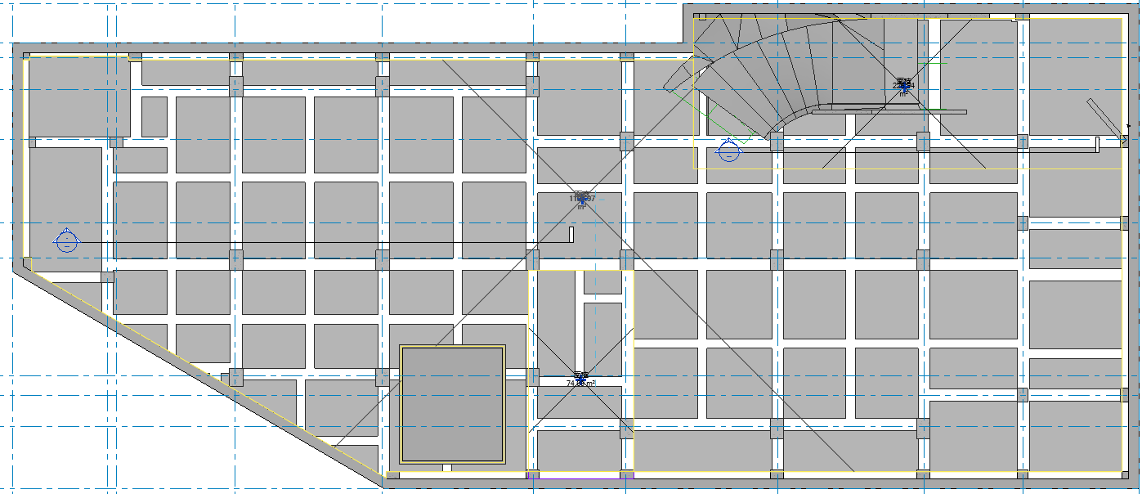Image resolution: width=1142 pixels, height=494 pixels.
Task: Click the yellow-outlined square shaft opening
Action: 452,404
